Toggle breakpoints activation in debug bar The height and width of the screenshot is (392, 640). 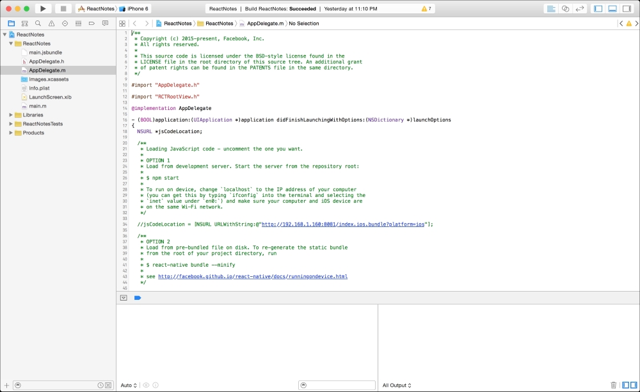[x=138, y=298]
